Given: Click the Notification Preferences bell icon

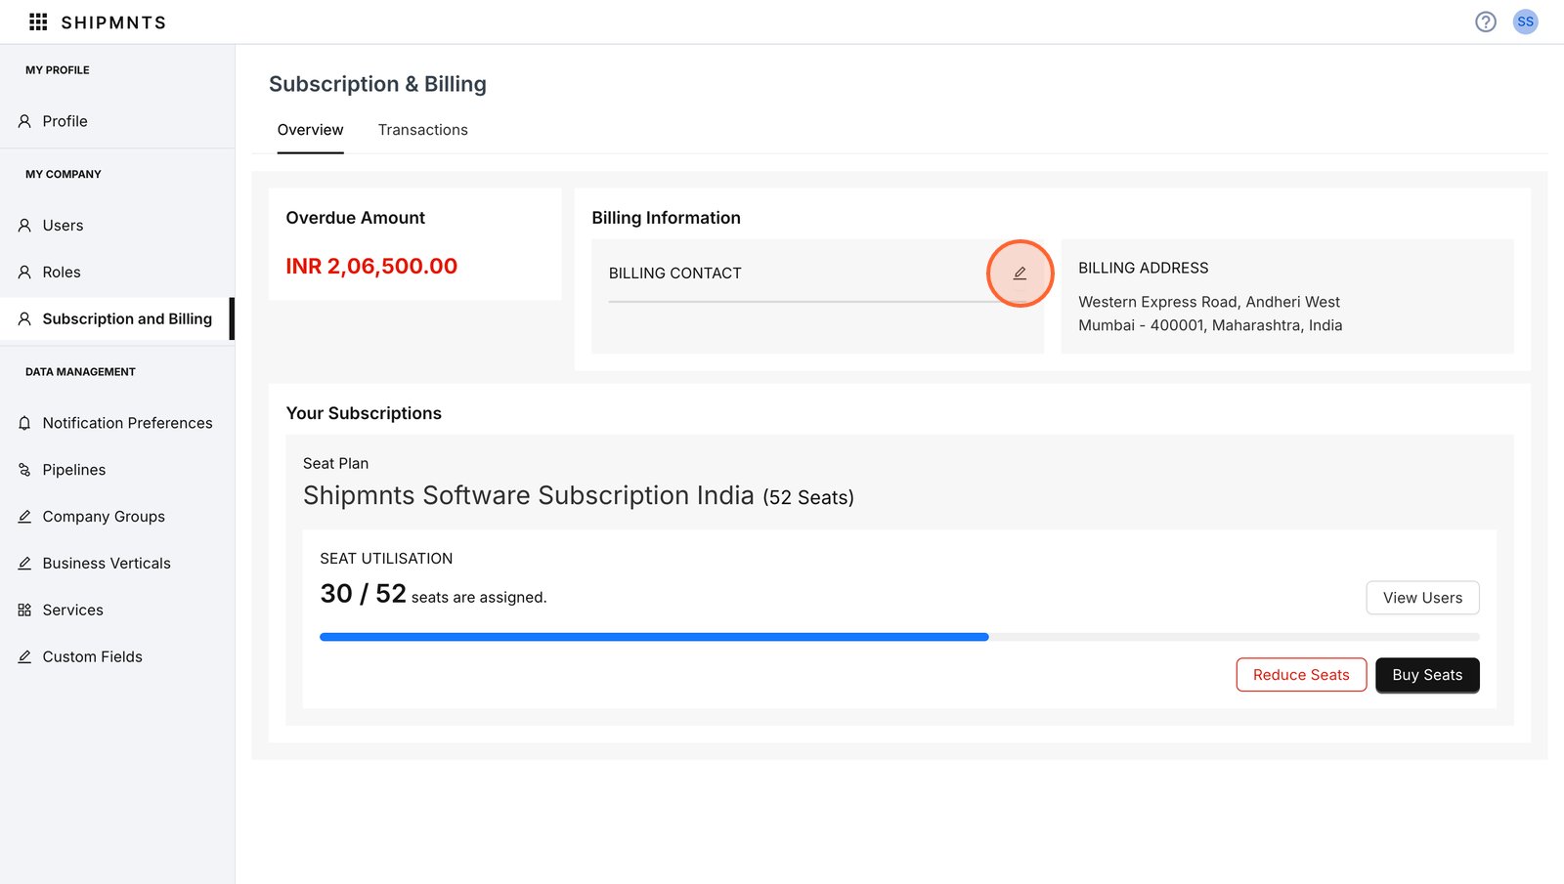Looking at the screenshot, I should click(x=24, y=423).
